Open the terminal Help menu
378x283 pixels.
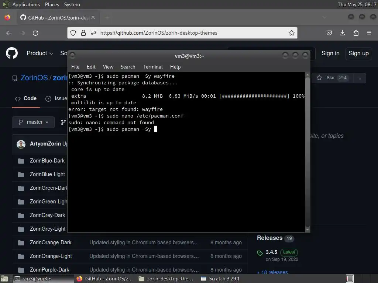pyautogui.click(x=175, y=67)
